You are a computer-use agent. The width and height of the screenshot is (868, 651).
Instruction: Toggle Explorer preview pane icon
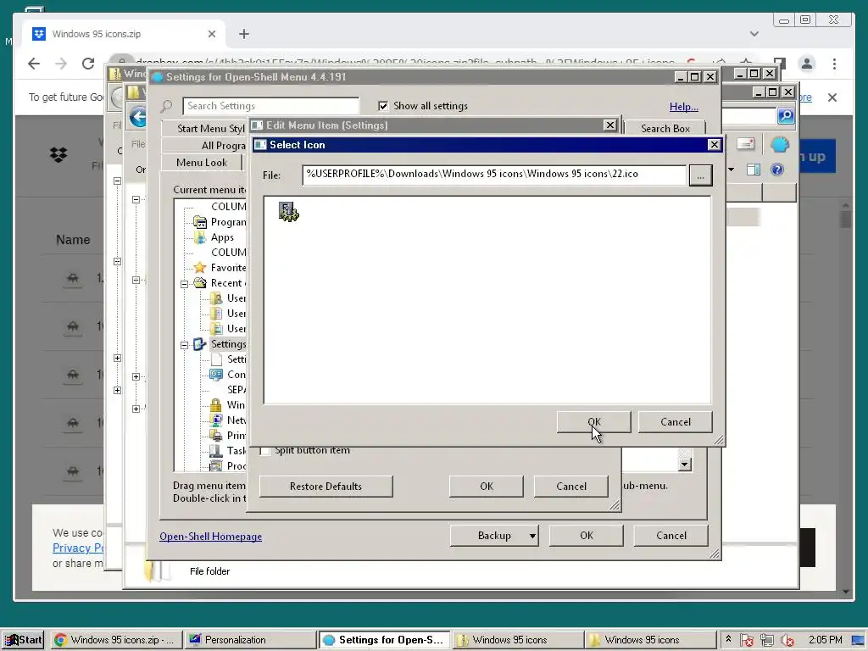754,170
